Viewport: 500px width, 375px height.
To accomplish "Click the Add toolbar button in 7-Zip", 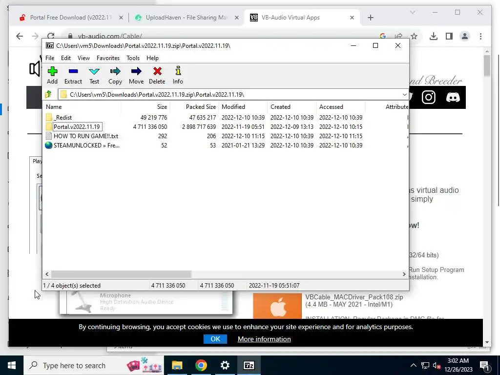I will (52, 75).
